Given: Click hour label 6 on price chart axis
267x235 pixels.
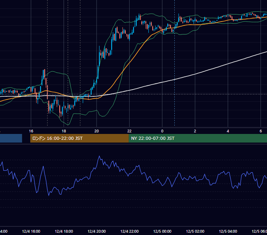Looking at the screenshot, I should point(261,131).
